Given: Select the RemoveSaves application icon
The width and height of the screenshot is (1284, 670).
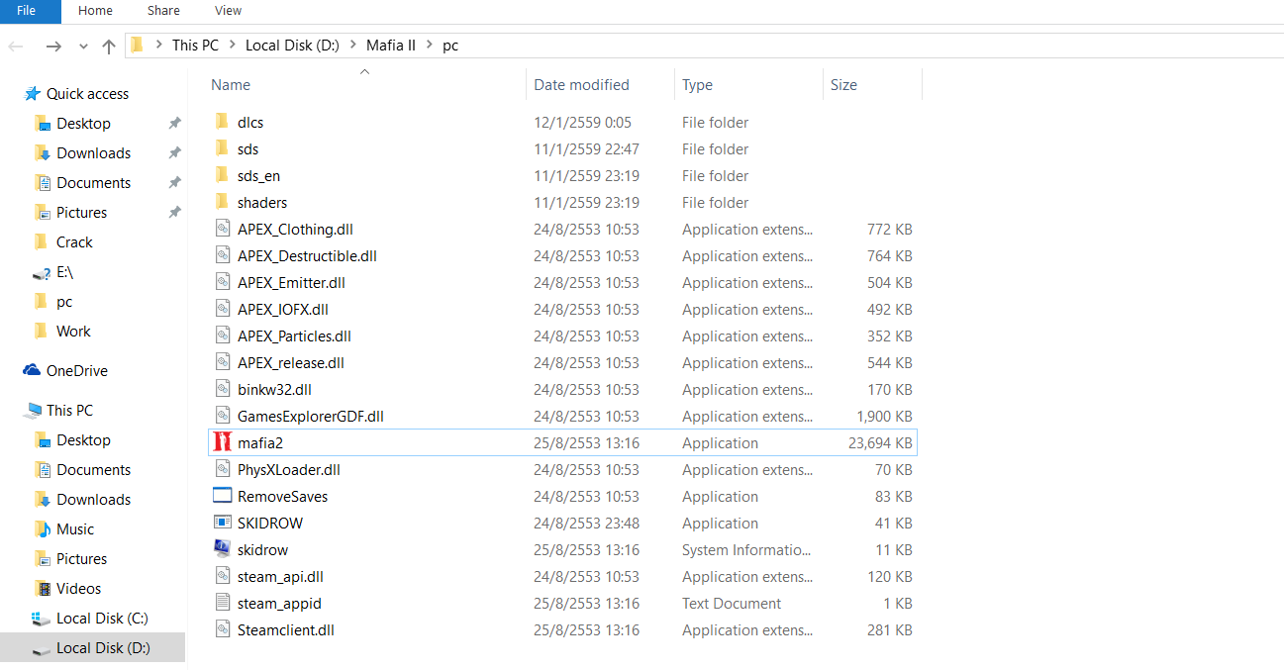Looking at the screenshot, I should tap(222, 496).
